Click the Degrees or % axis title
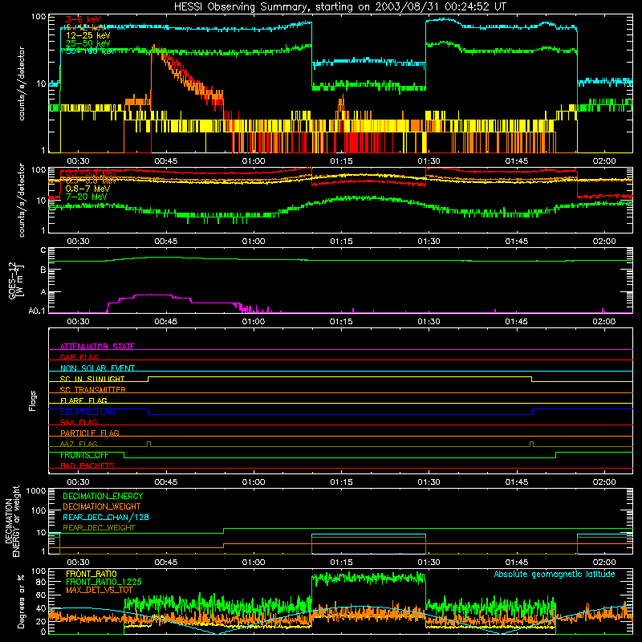The width and height of the screenshot is (642, 642). click(x=21, y=602)
